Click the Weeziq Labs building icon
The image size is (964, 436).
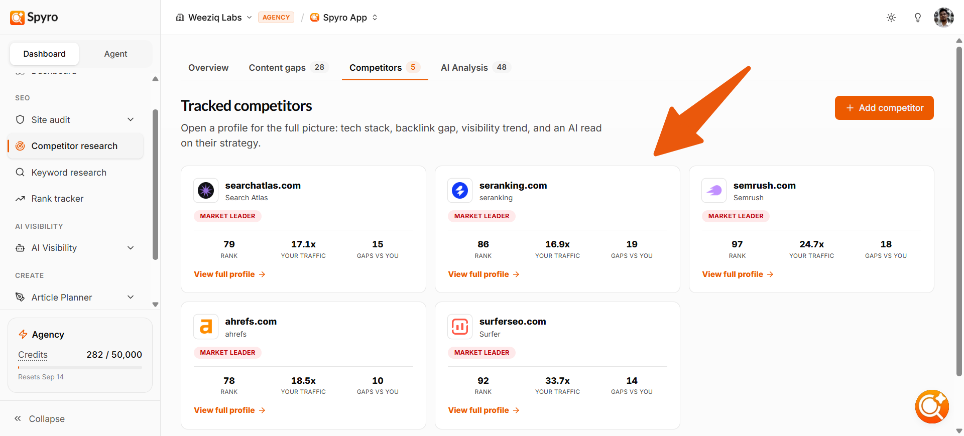pos(180,18)
